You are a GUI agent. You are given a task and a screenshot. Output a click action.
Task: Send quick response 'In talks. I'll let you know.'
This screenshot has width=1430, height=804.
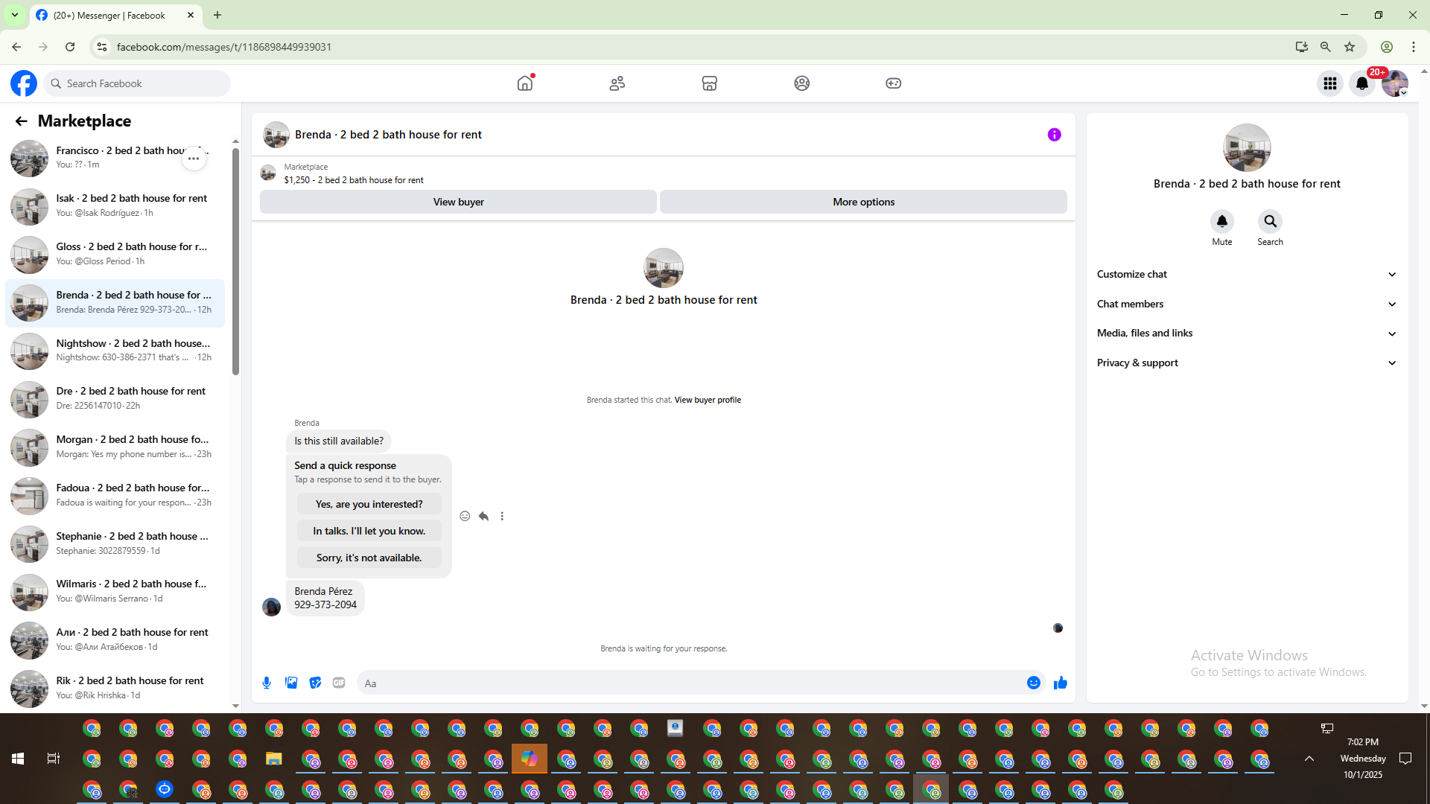pyautogui.click(x=369, y=532)
